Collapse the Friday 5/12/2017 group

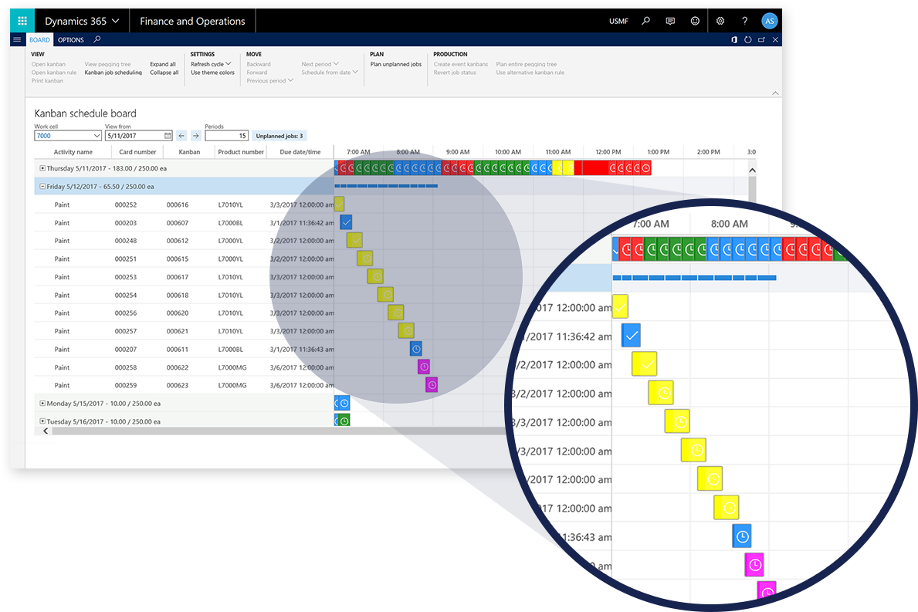(x=42, y=186)
